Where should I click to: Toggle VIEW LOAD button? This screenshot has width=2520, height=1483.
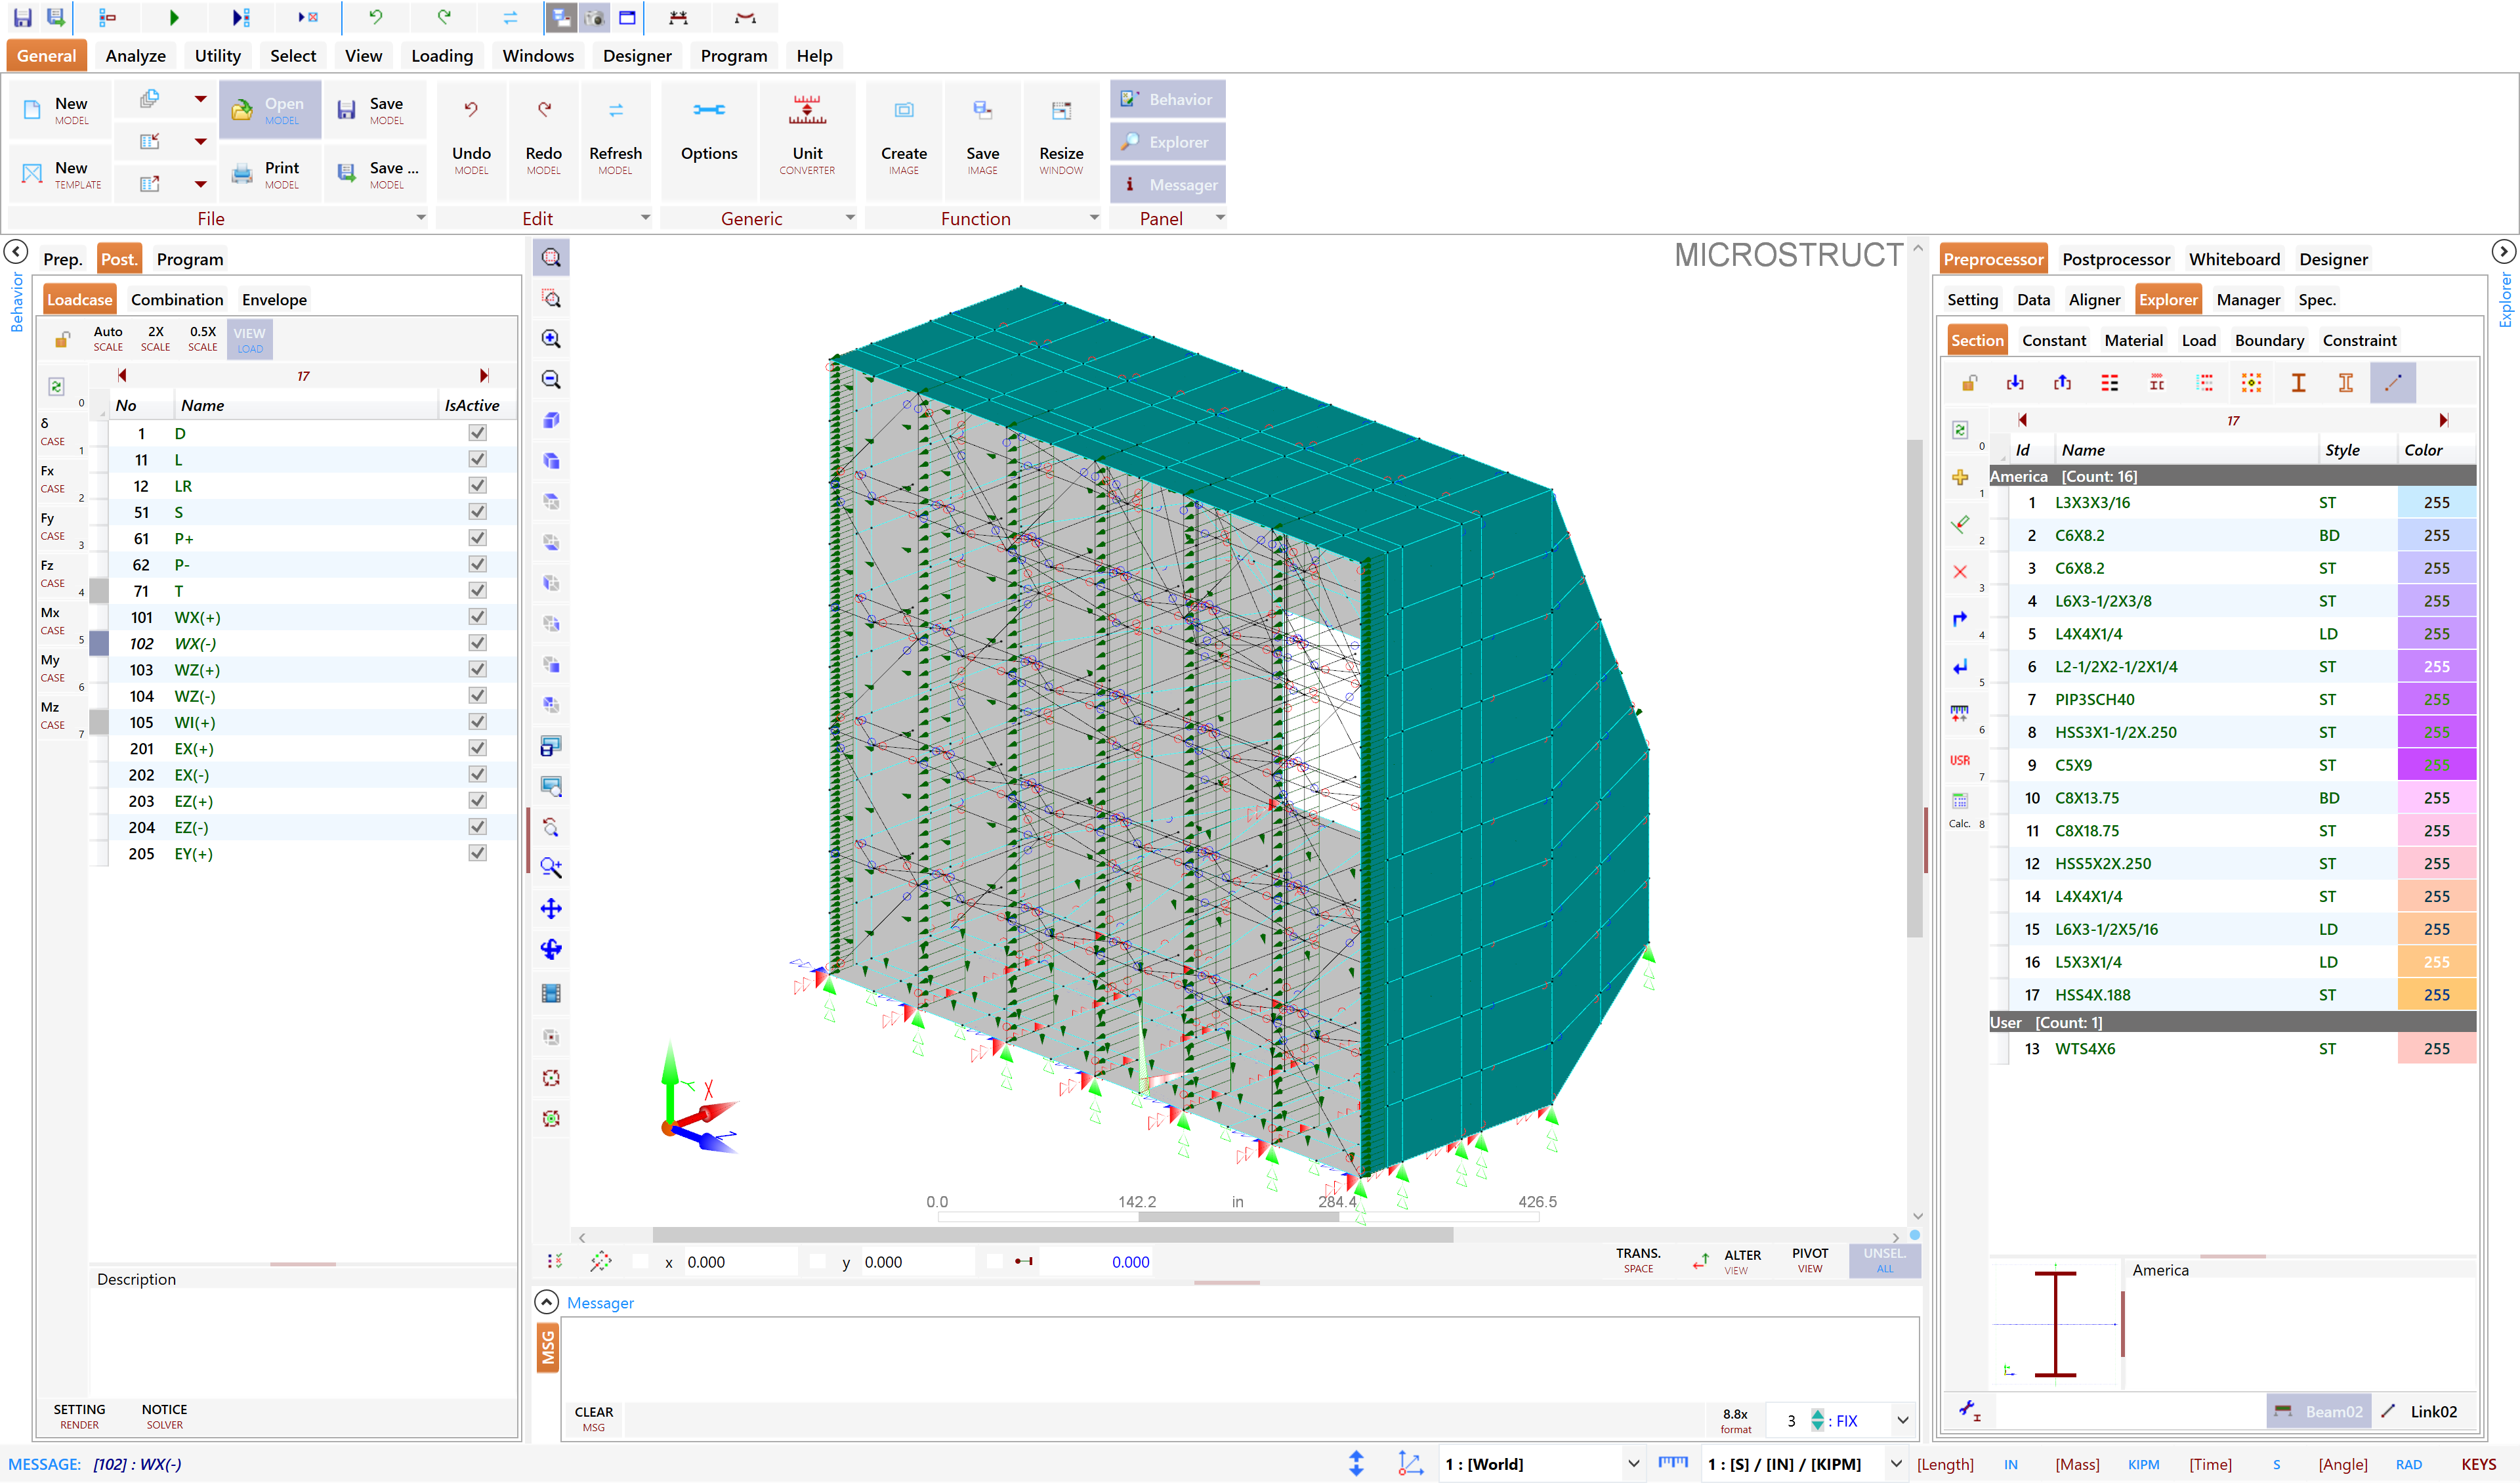click(249, 339)
